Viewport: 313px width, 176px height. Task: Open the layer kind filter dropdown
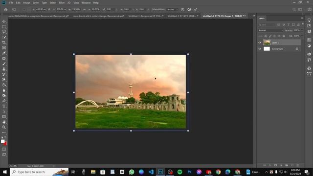(x=267, y=25)
